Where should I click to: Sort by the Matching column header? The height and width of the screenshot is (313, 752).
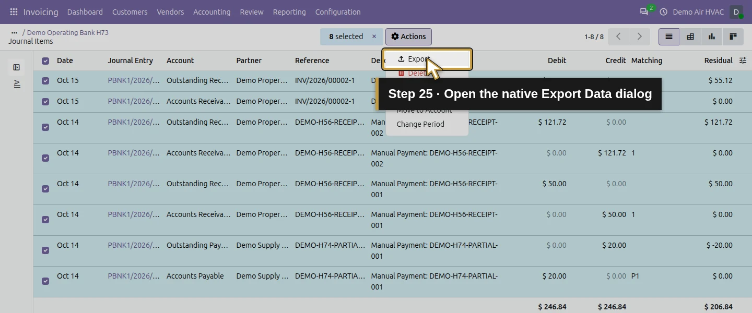(x=647, y=61)
